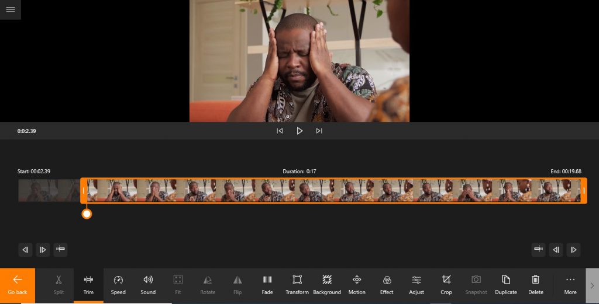This screenshot has width=599, height=304.
Task: Select the Split tool
Action: coord(58,285)
